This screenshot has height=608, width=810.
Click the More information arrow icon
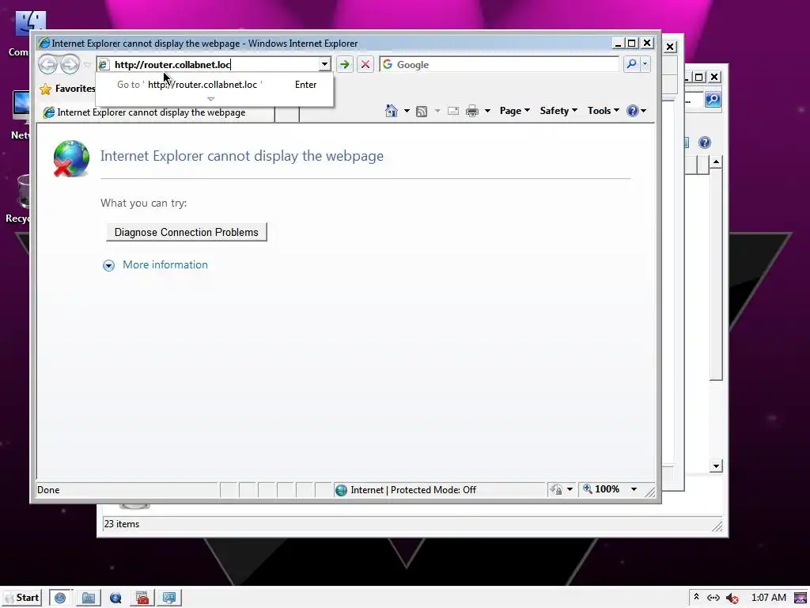point(108,266)
